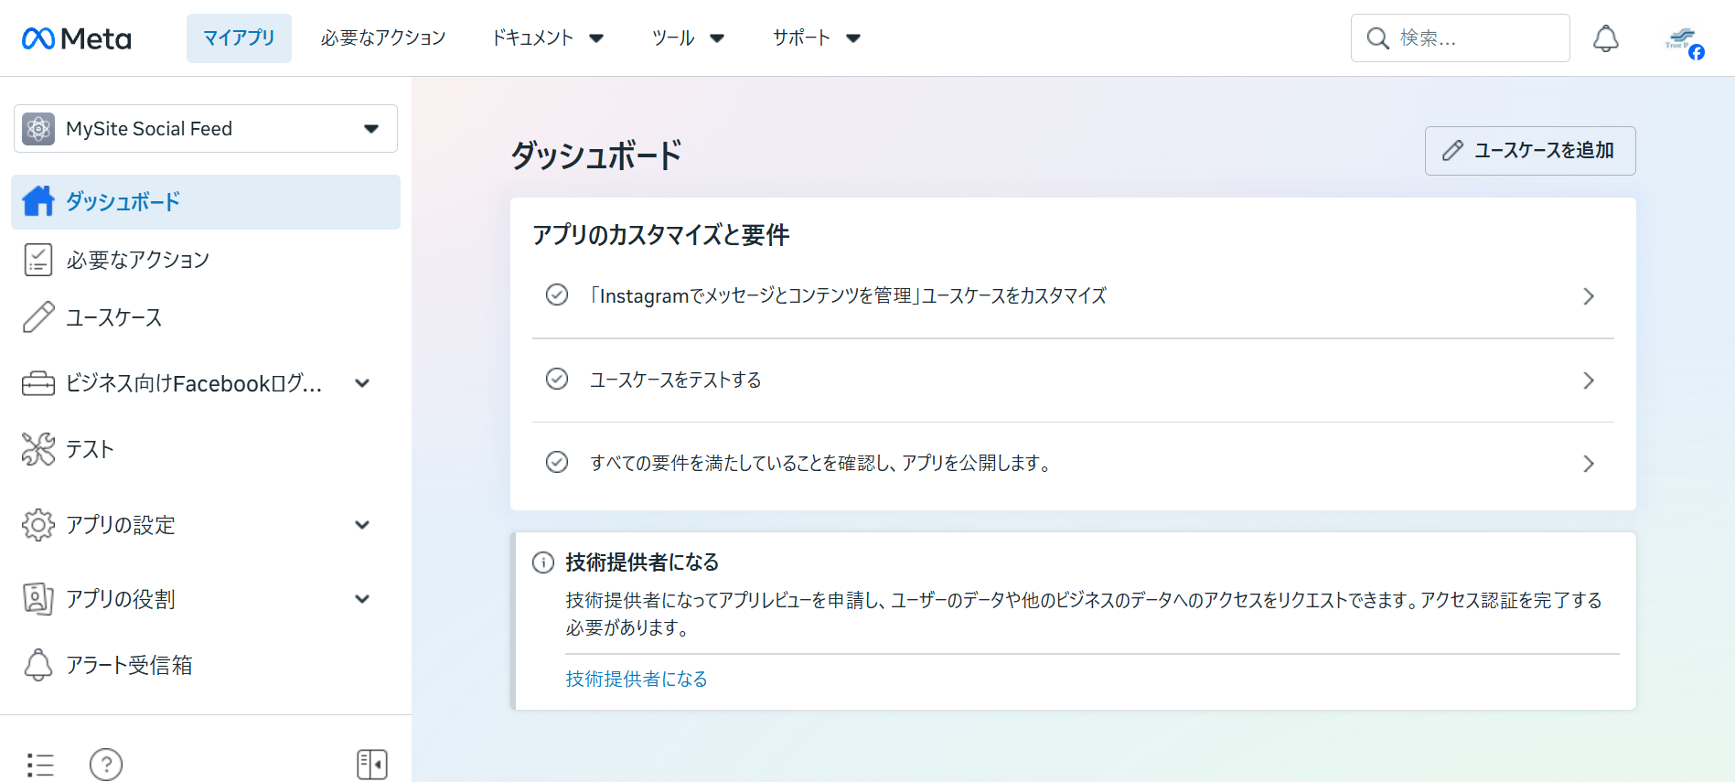Expand the アプリの役割 section chevron
The height and width of the screenshot is (782, 1735).
pyautogui.click(x=362, y=599)
